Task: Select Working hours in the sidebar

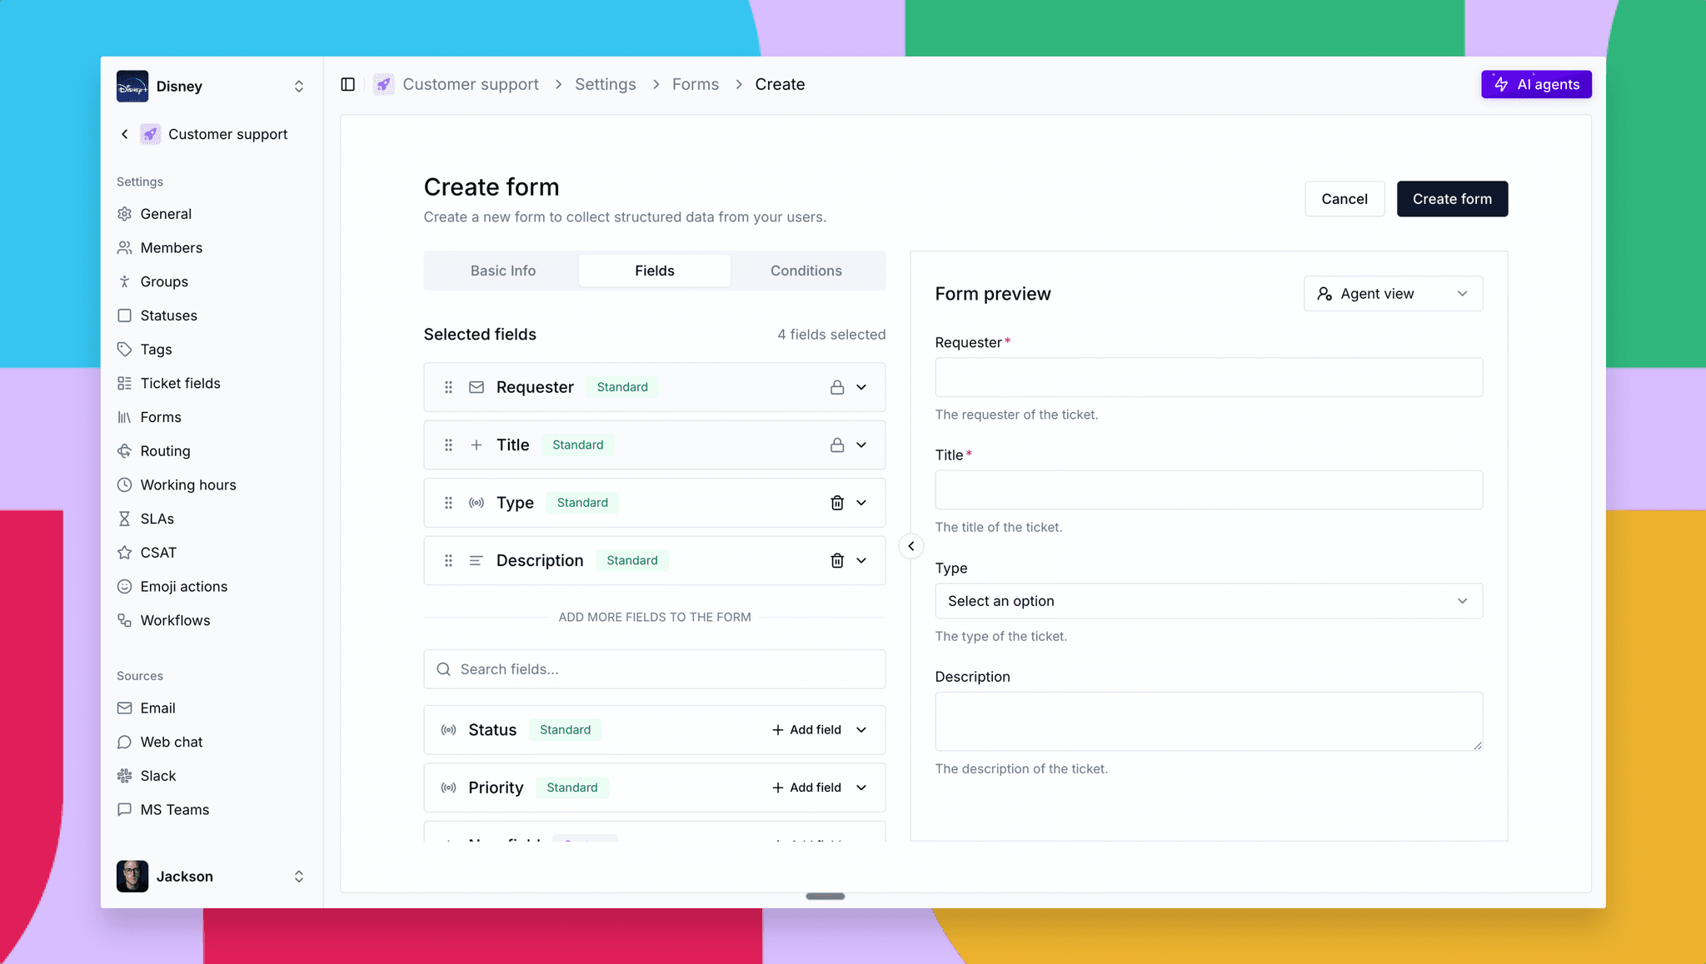Action: click(x=187, y=484)
